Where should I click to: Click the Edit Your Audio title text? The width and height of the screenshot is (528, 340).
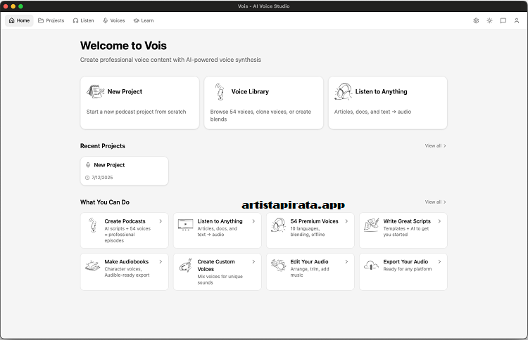[310, 261]
